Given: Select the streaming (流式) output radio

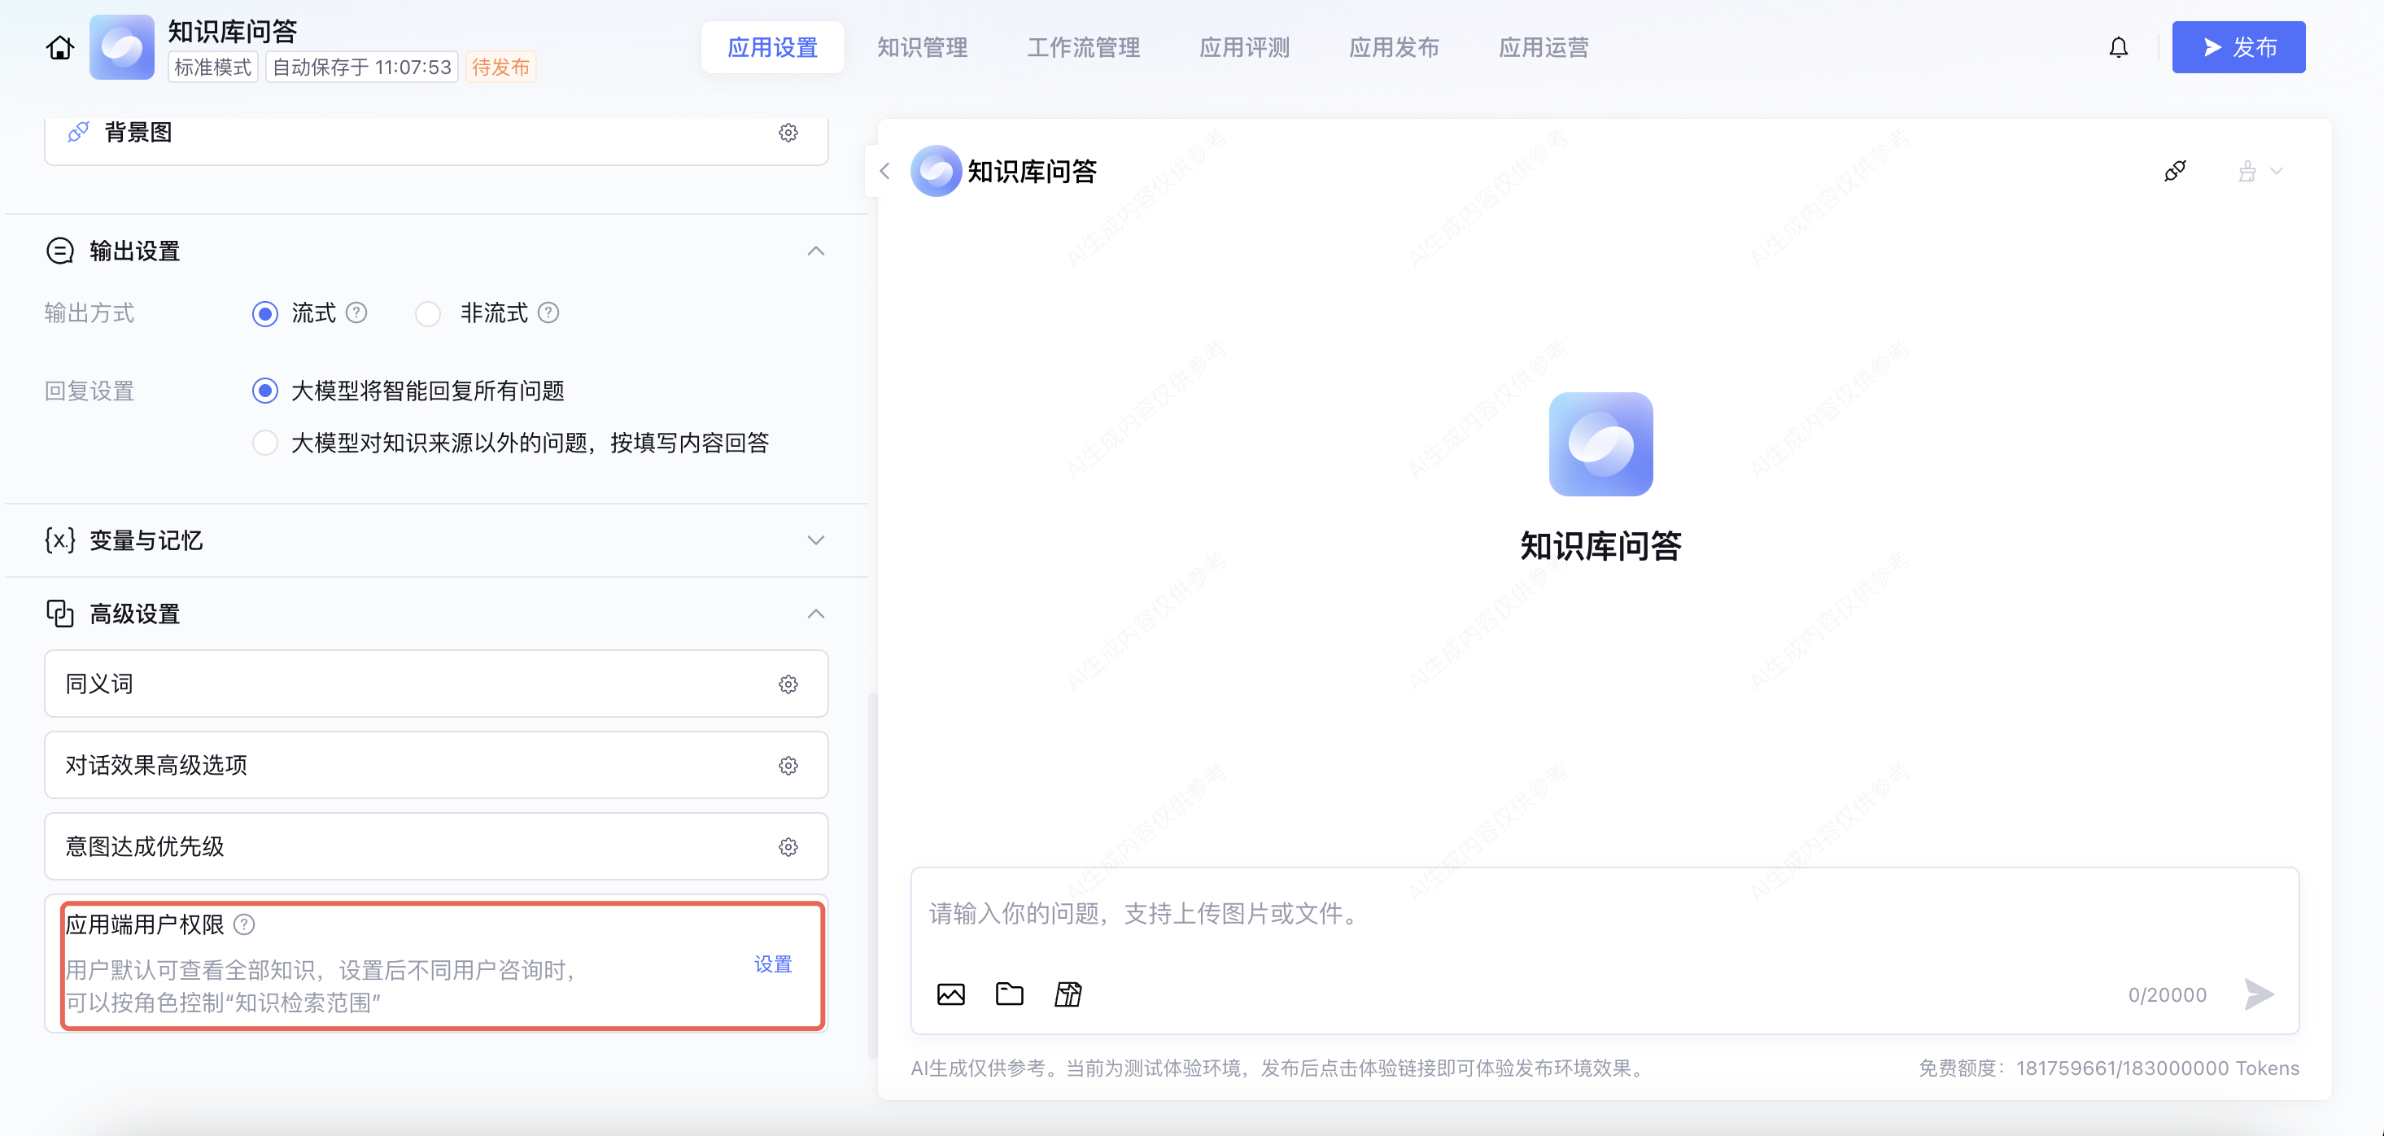Looking at the screenshot, I should coord(265,314).
